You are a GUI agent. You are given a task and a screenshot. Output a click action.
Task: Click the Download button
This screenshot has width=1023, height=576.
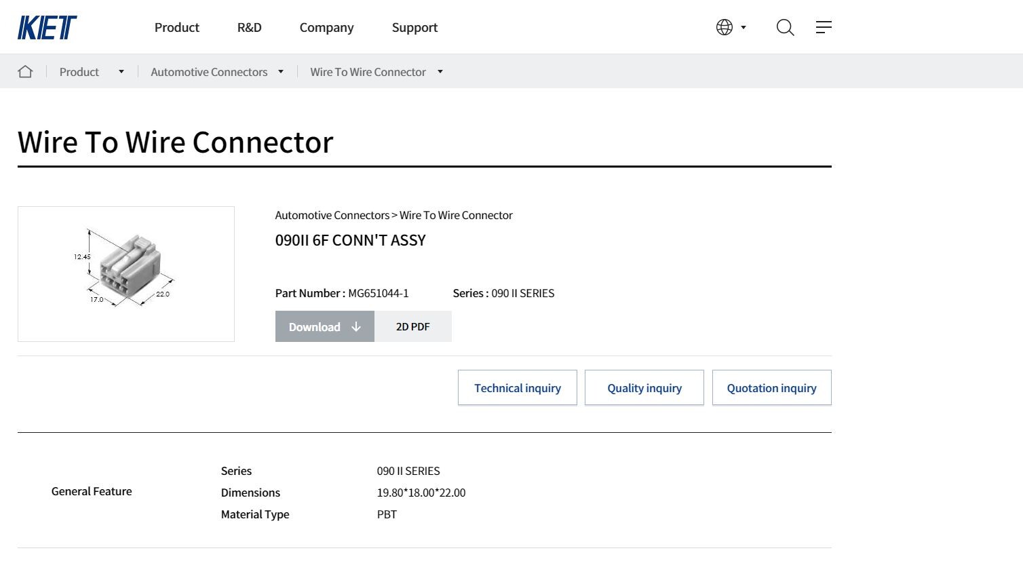[x=325, y=326]
